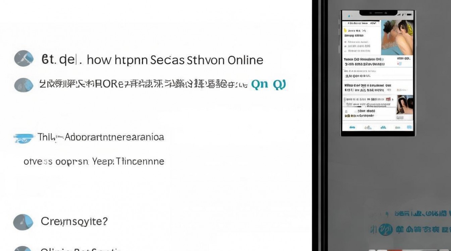Tap the middle icon in phone bottom navigation bar
The image size is (451, 251).
coord(383,127)
